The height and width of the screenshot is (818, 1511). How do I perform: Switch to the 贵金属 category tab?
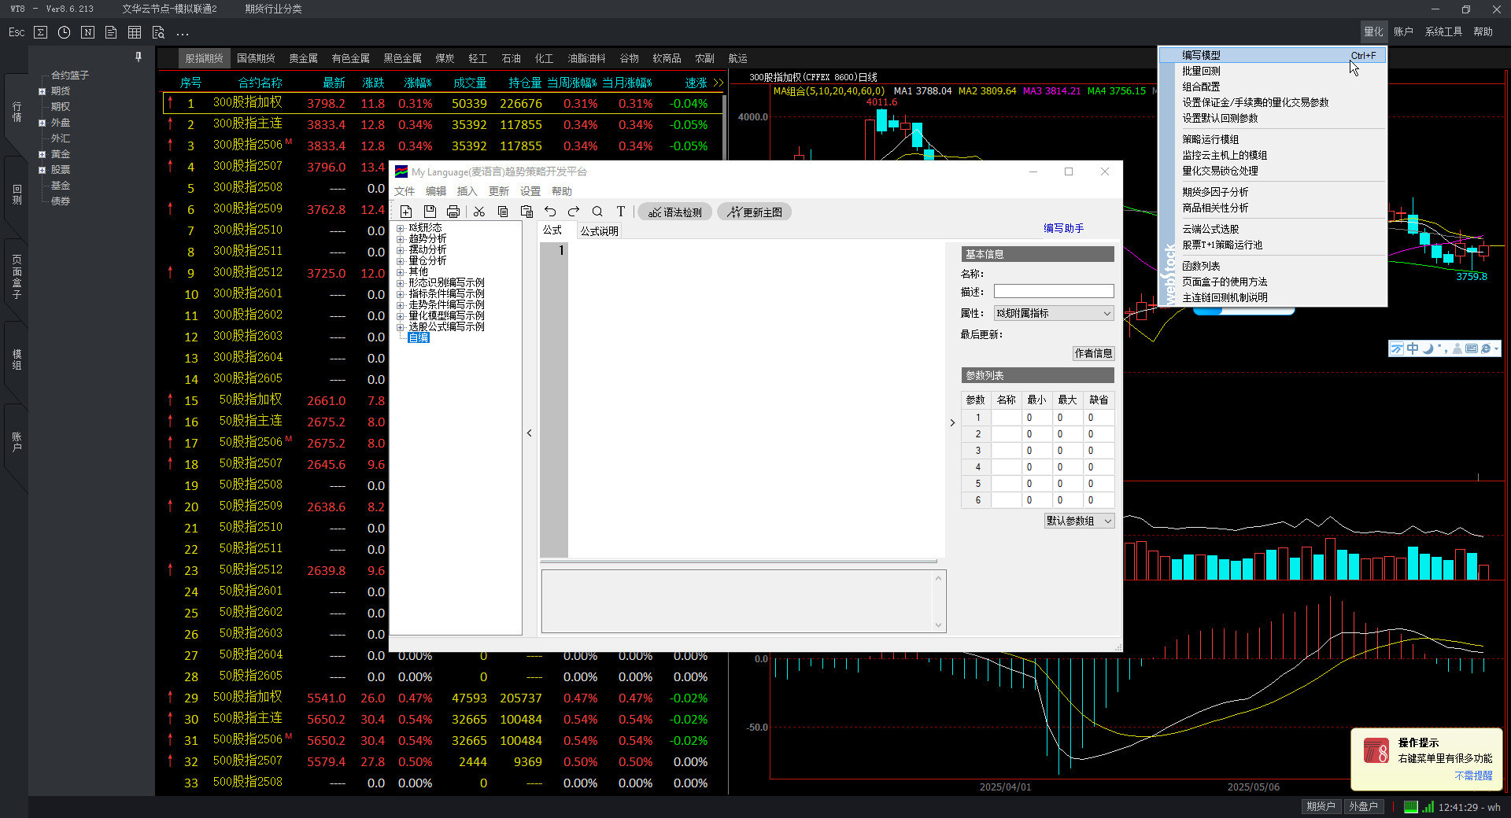tap(303, 58)
